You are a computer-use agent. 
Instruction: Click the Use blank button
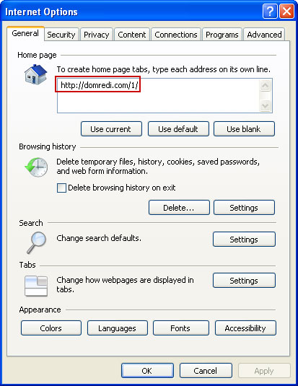click(x=244, y=128)
